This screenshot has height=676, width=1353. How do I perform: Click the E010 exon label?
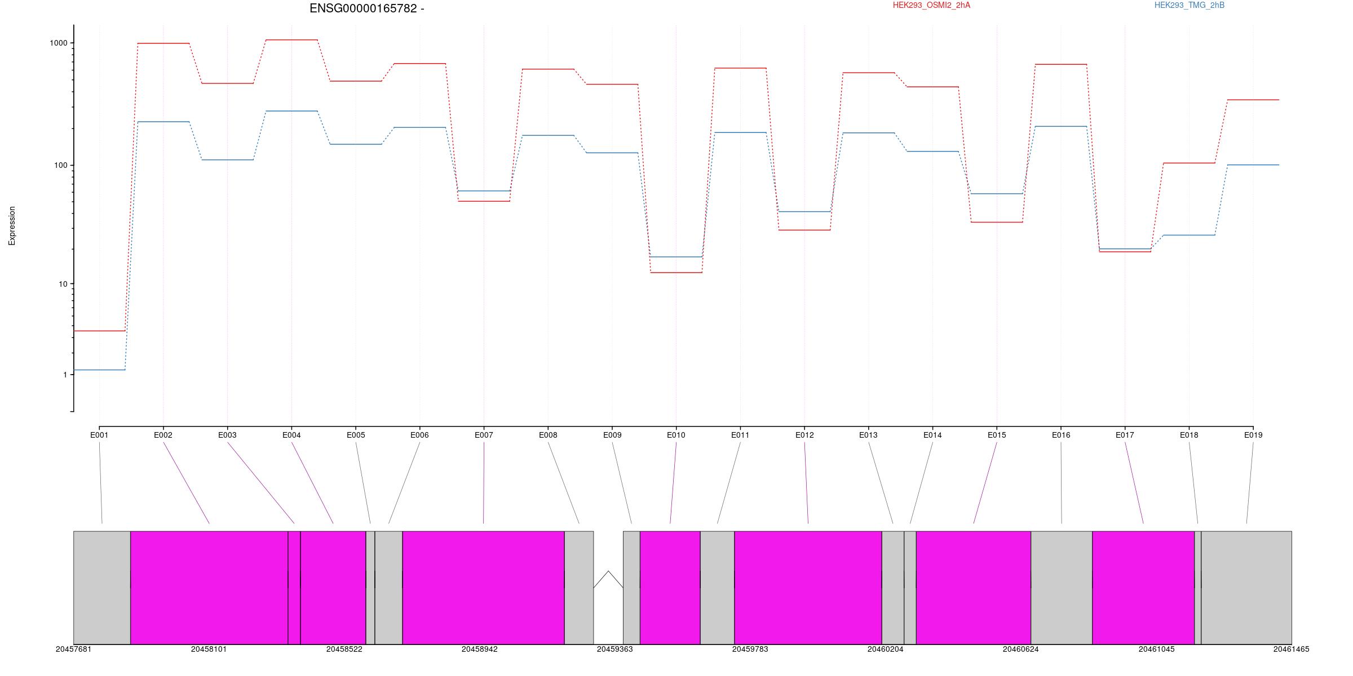[676, 435]
